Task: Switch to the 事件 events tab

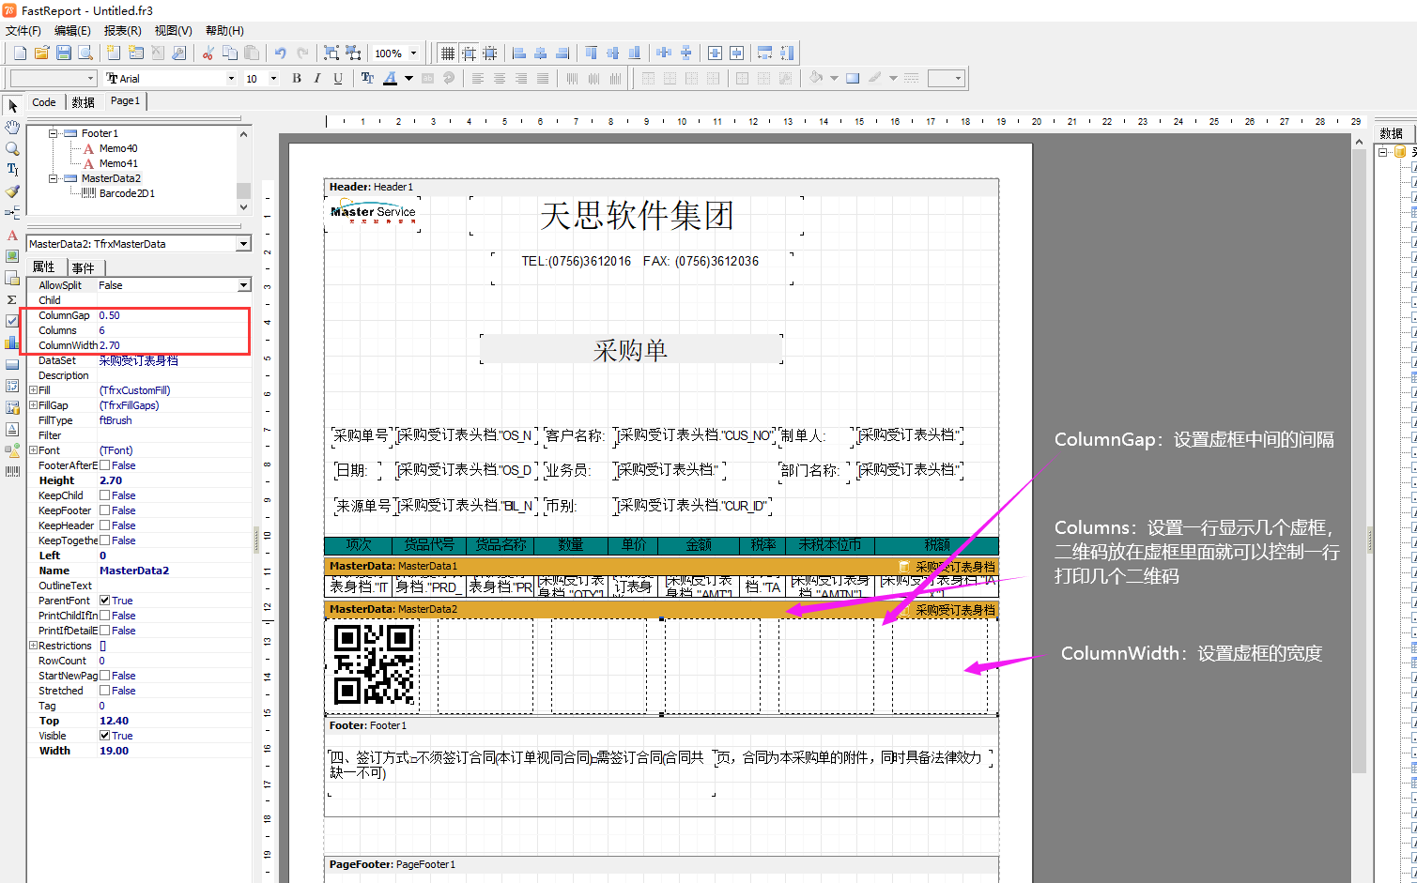Action: pyautogui.click(x=84, y=267)
